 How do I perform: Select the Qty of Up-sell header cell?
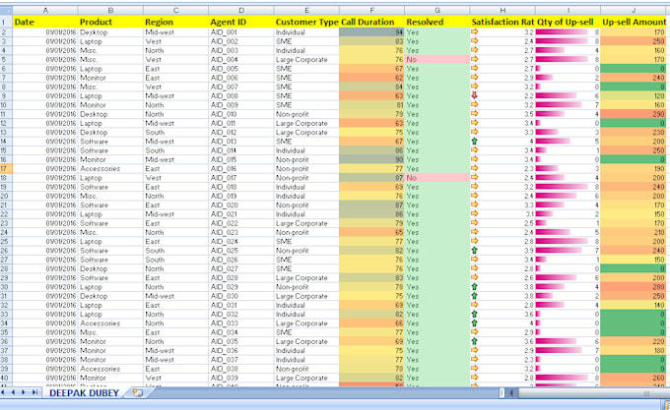568,22
